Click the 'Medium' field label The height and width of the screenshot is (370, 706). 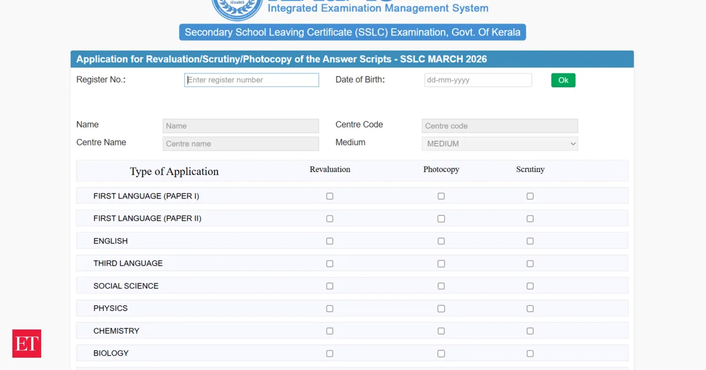(x=351, y=142)
